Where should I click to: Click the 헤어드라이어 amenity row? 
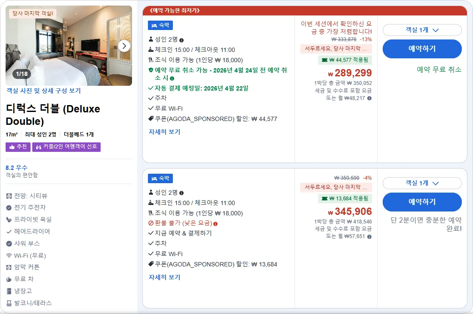click(28, 232)
